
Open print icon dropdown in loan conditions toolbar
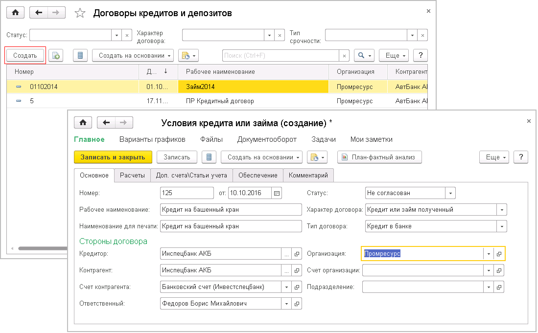pyautogui.click(x=317, y=157)
